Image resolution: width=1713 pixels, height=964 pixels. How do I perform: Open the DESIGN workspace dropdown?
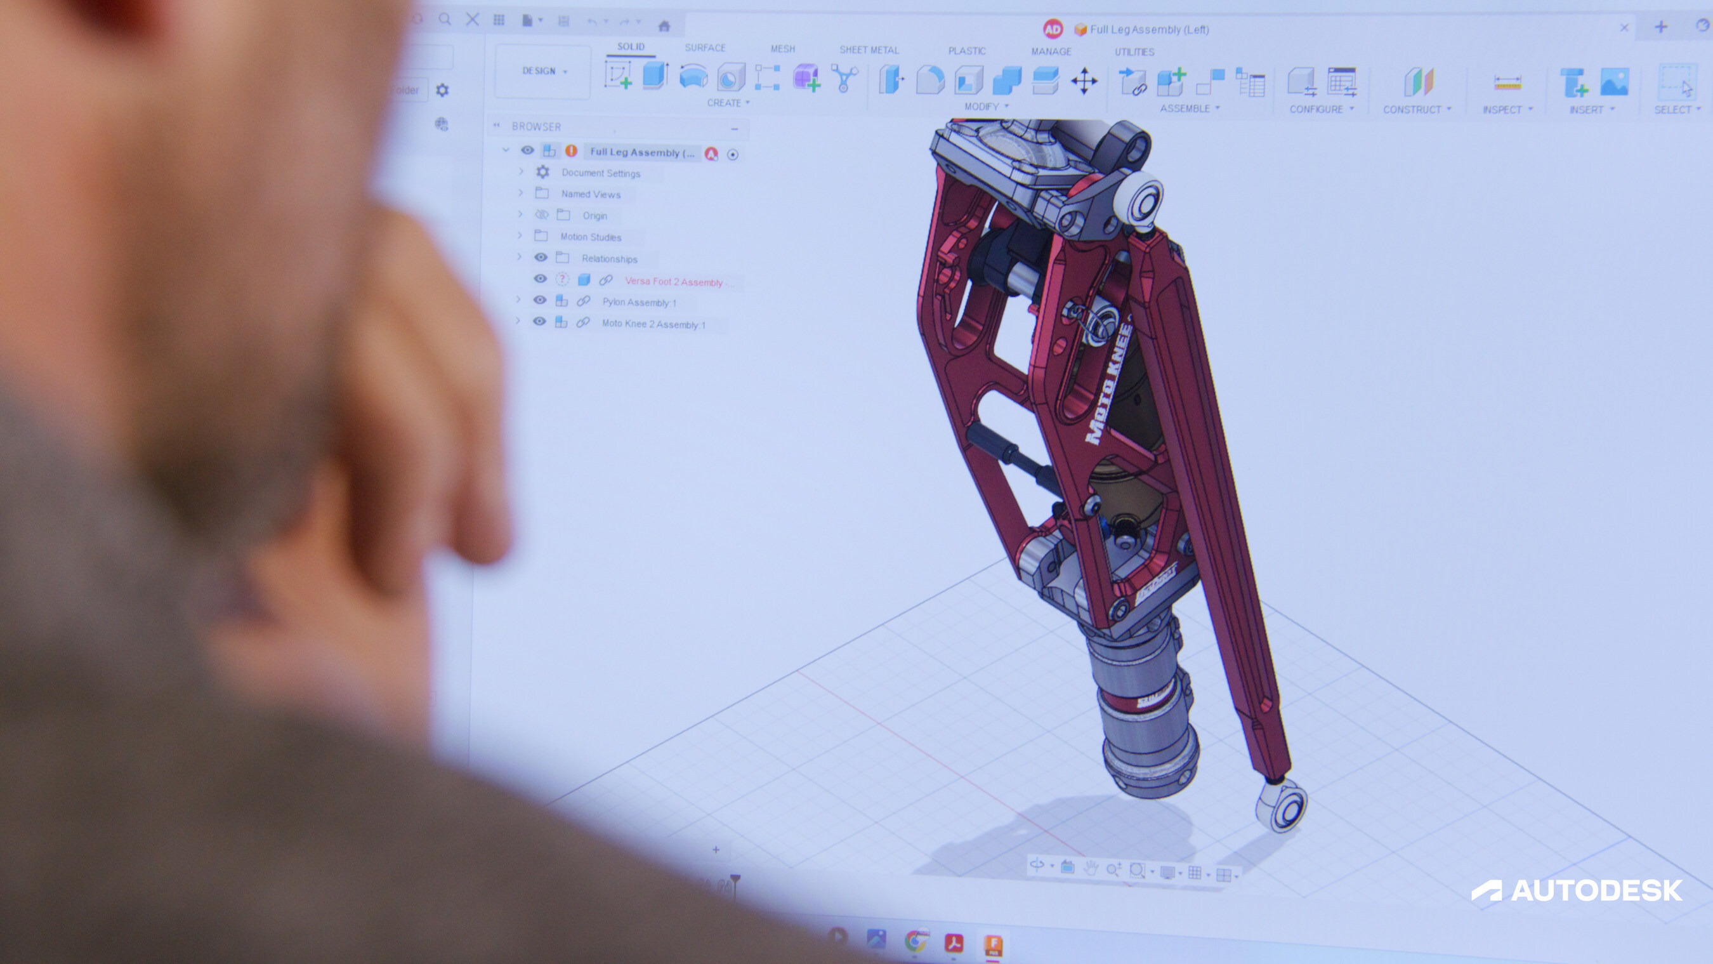pyautogui.click(x=544, y=71)
